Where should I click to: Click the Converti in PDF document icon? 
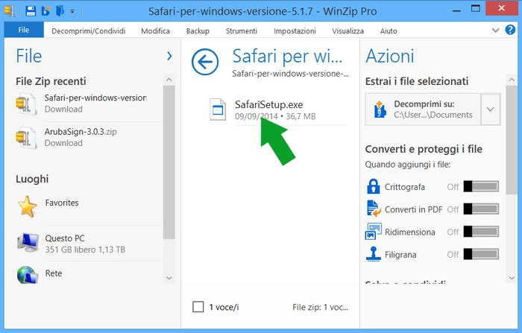[374, 209]
